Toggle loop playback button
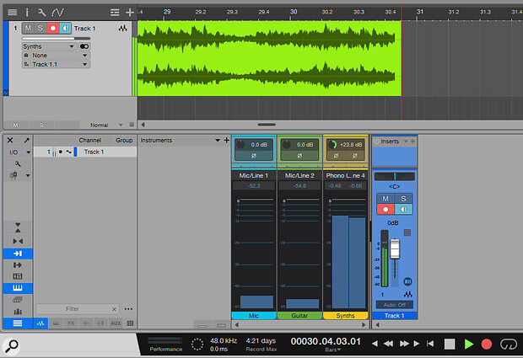Image resolution: width=523 pixels, height=358 pixels. 508,344
